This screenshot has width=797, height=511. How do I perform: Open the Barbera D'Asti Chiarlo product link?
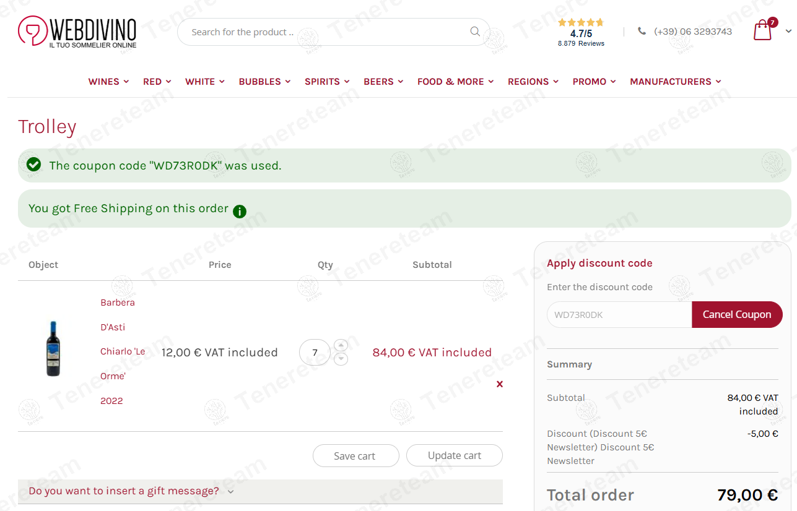coord(123,351)
